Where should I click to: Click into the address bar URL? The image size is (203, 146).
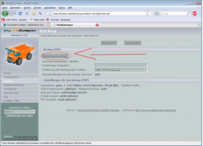[82, 14]
